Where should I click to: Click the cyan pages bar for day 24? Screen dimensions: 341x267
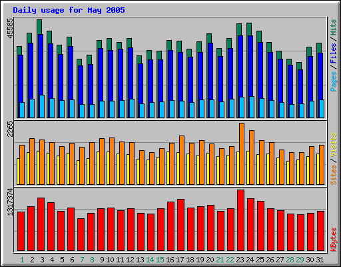click(252, 107)
